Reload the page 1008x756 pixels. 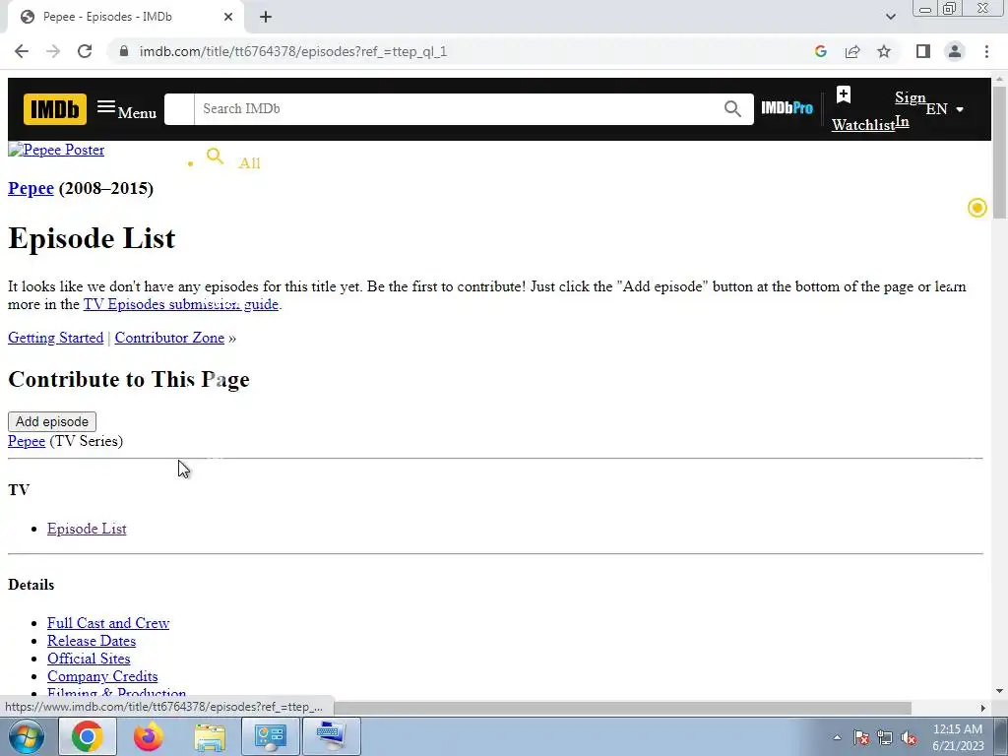tap(85, 51)
